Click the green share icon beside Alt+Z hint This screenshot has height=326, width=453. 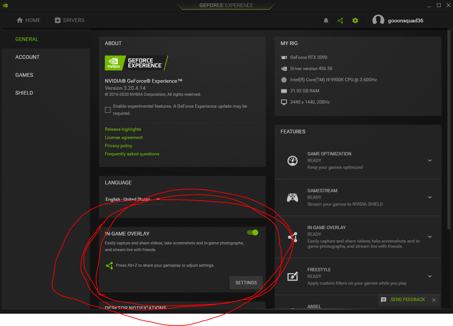pyautogui.click(x=109, y=266)
